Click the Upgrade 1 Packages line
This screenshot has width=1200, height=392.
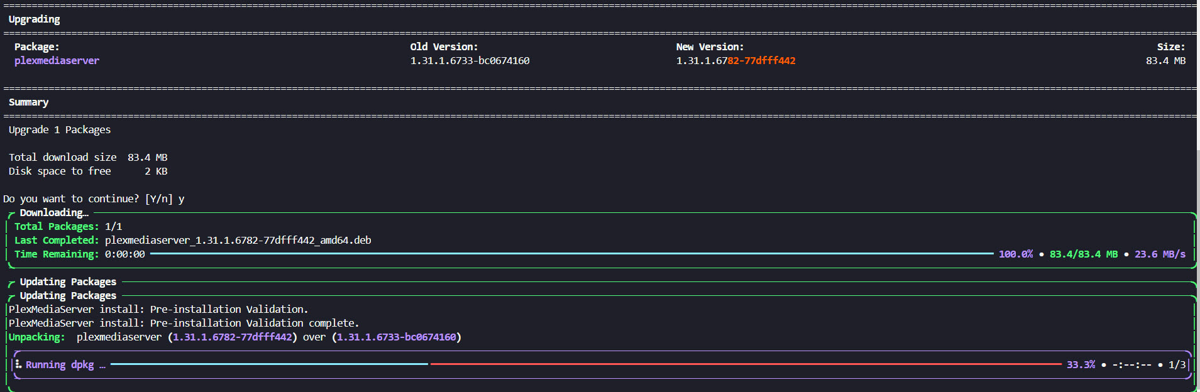[x=60, y=130]
